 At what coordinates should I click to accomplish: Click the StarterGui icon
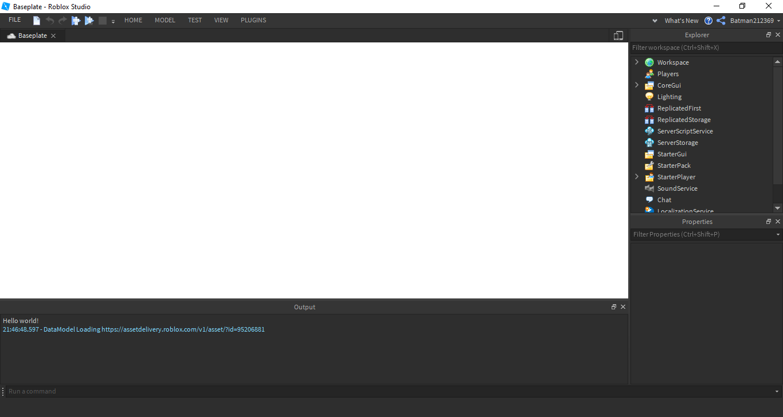pos(649,154)
